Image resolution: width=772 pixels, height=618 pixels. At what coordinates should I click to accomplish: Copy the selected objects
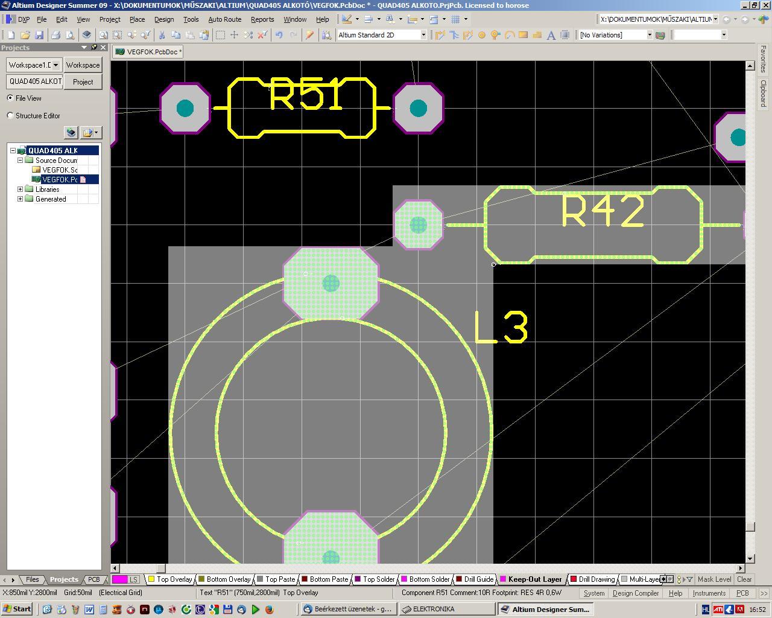pos(176,35)
